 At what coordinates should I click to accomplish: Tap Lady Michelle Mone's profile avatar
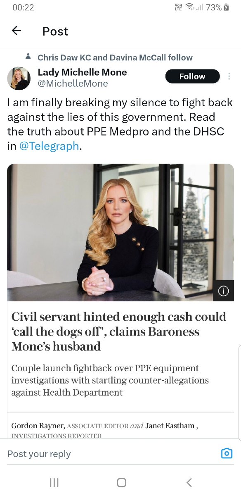pyautogui.click(x=19, y=78)
